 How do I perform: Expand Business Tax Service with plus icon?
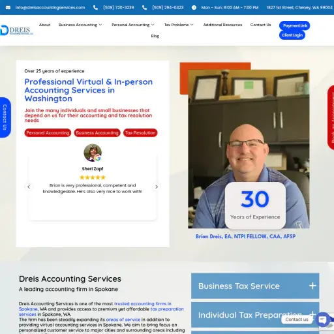click(x=312, y=286)
